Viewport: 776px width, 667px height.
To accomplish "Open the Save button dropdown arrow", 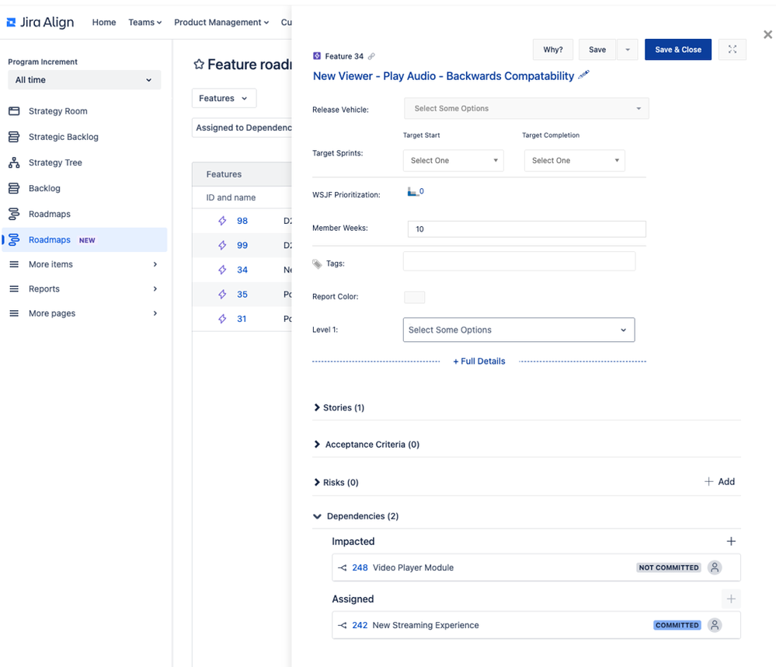I will tap(628, 50).
